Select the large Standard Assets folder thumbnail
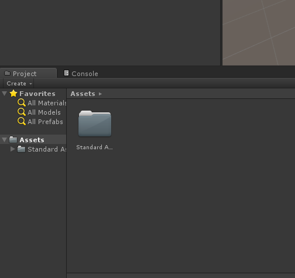Image resolution: width=295 pixels, height=278 pixels. [x=95, y=123]
